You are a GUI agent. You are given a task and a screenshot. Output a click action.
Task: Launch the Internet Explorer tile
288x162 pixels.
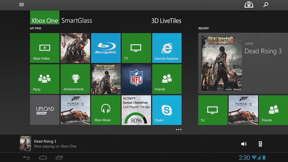coord(167,48)
